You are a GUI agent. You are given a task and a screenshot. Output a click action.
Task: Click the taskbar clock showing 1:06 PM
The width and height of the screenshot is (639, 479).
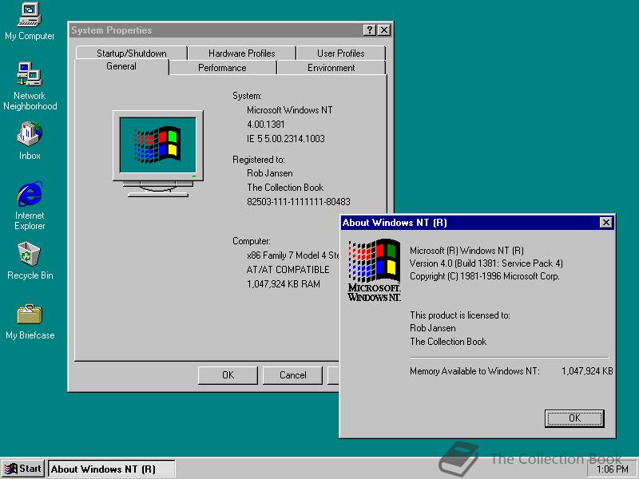[x=612, y=469]
